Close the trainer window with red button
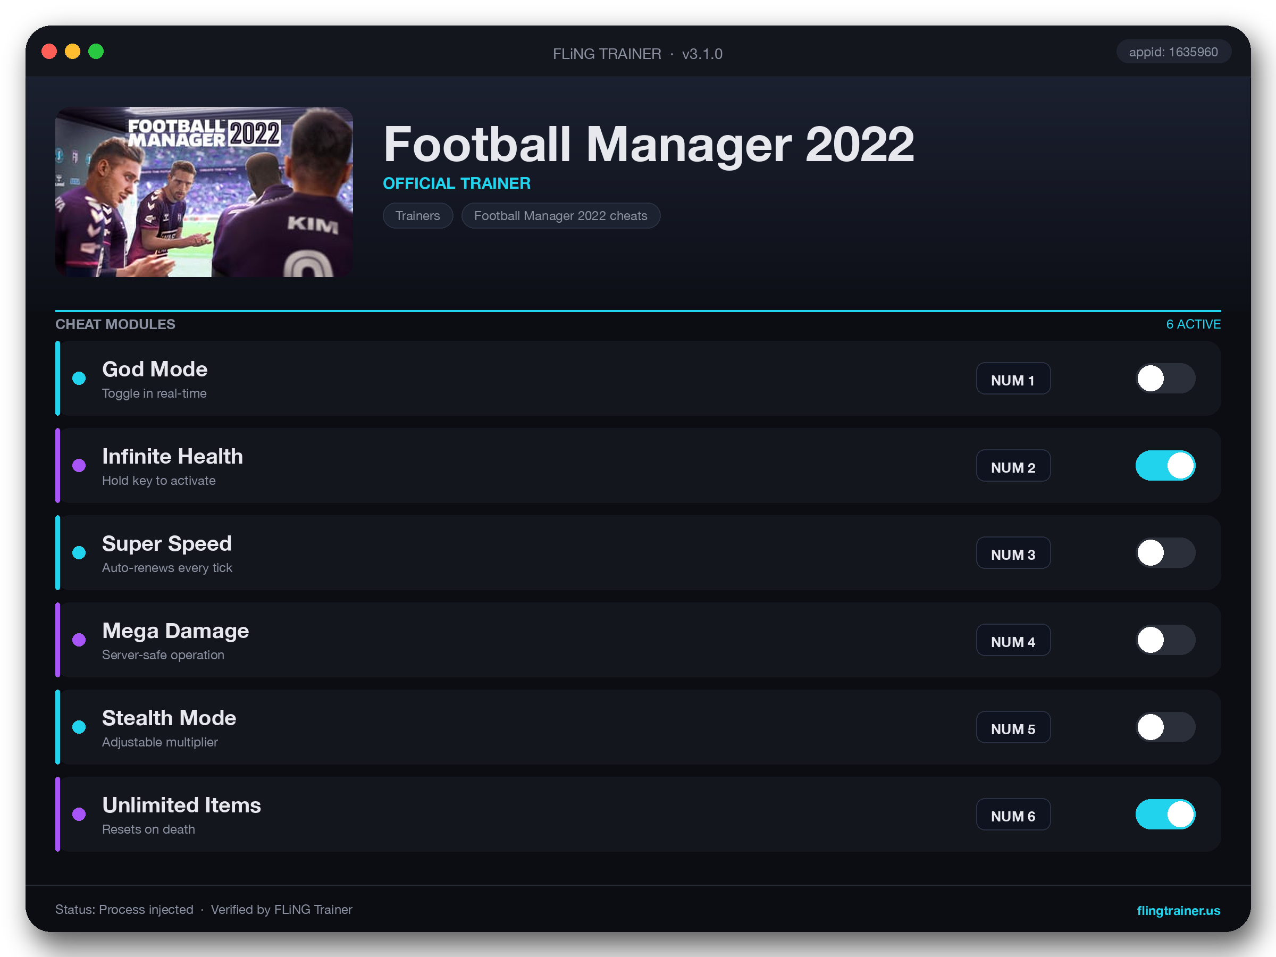 pyautogui.click(x=49, y=52)
